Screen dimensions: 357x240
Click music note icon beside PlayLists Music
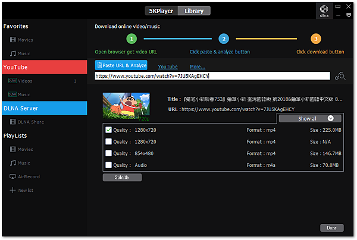pyautogui.click(x=13, y=163)
